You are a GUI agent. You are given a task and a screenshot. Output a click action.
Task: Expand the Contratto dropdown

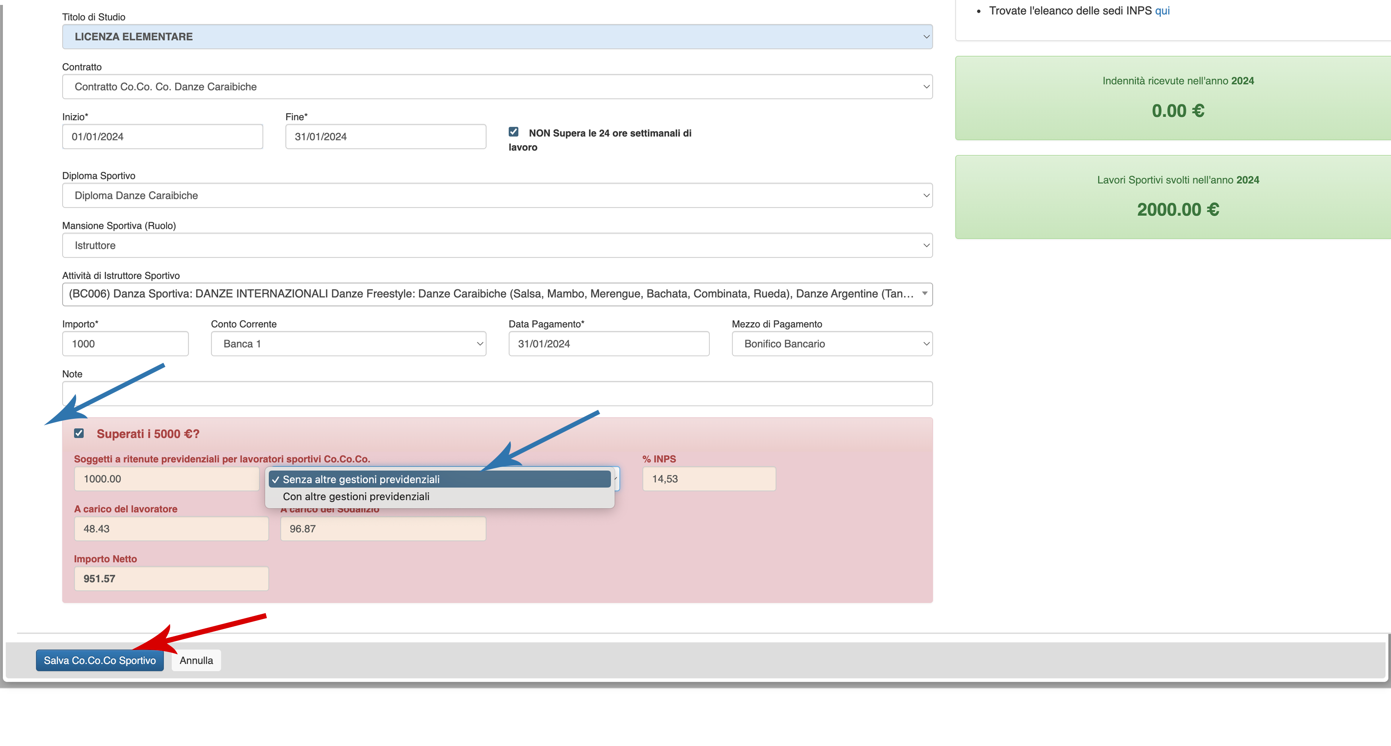pos(497,86)
